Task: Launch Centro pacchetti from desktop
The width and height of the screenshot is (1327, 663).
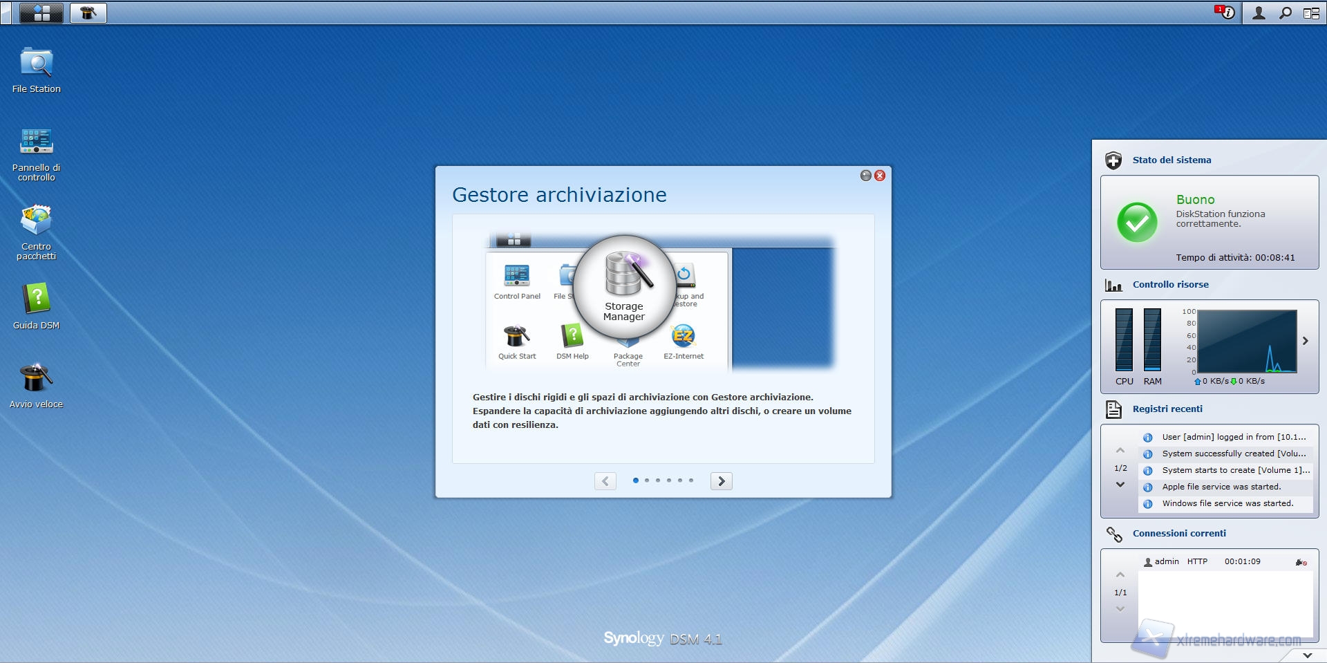Action: 37,221
